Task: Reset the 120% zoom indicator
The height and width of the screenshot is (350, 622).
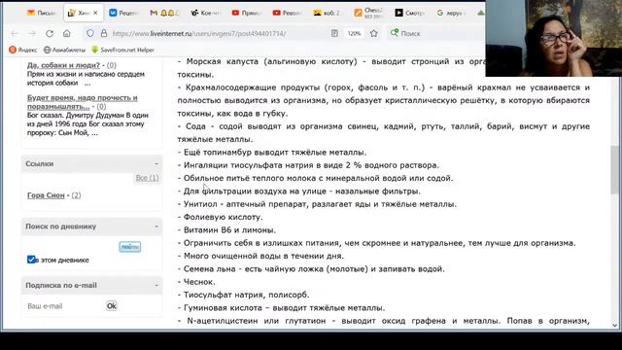Action: tap(354, 34)
